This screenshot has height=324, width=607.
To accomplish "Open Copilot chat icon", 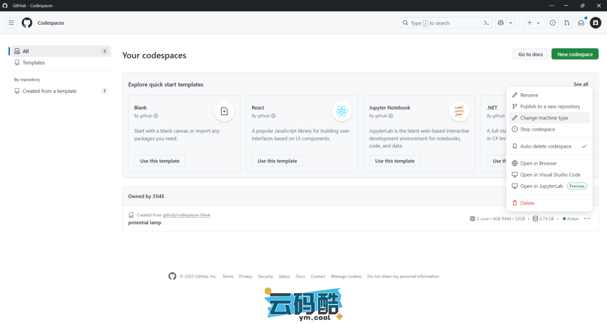I will (500, 23).
